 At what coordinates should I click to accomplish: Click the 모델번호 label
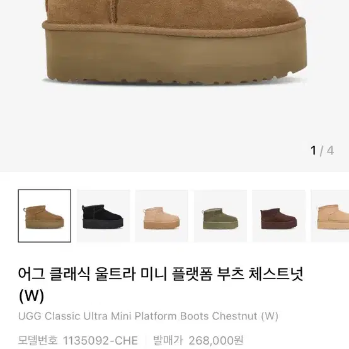point(38,340)
